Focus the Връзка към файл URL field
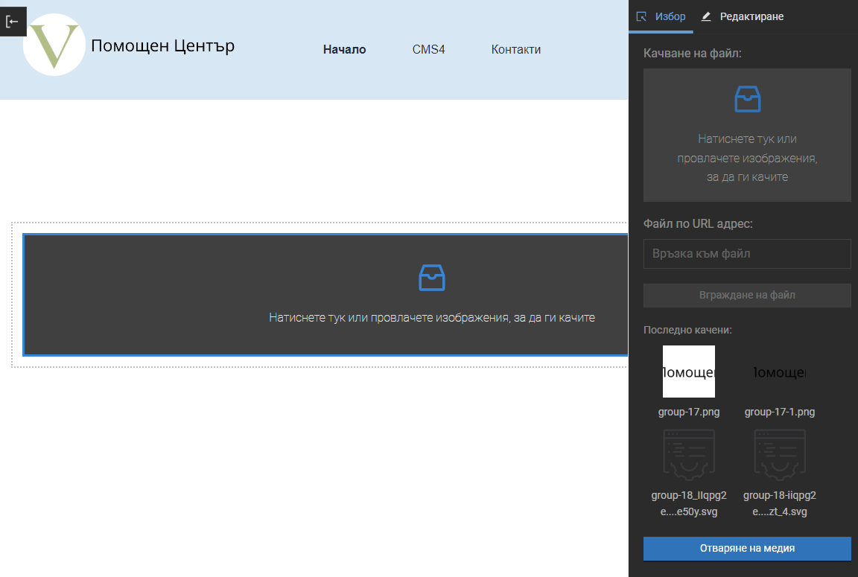 [747, 254]
